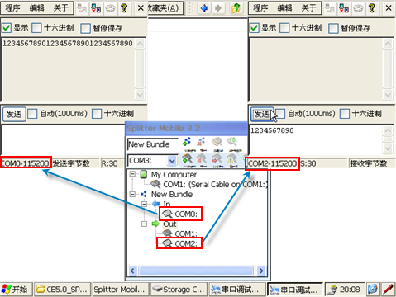Click 发送 button in the COM0 window
This screenshot has width=396, height=297.
click(14, 114)
